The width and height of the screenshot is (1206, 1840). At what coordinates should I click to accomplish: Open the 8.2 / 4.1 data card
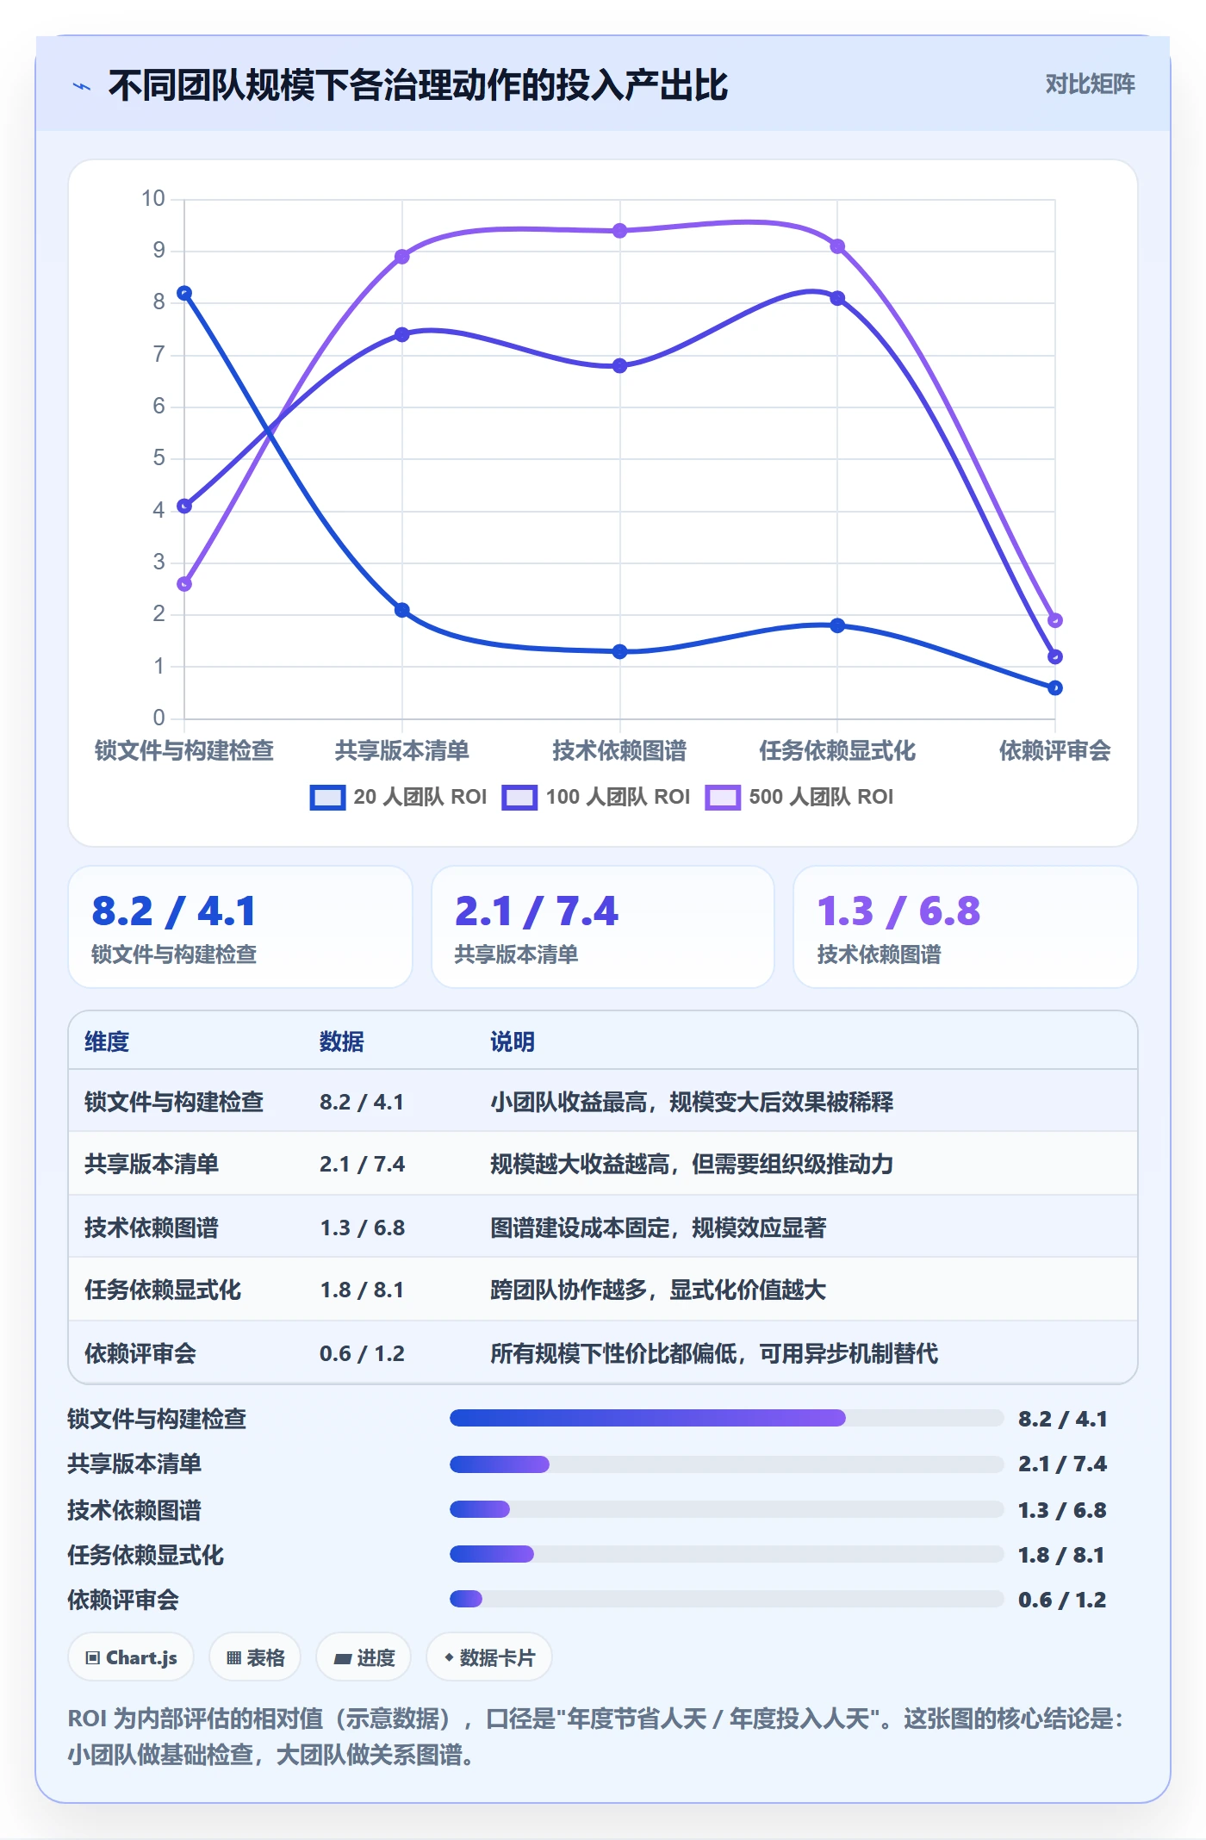240,927
